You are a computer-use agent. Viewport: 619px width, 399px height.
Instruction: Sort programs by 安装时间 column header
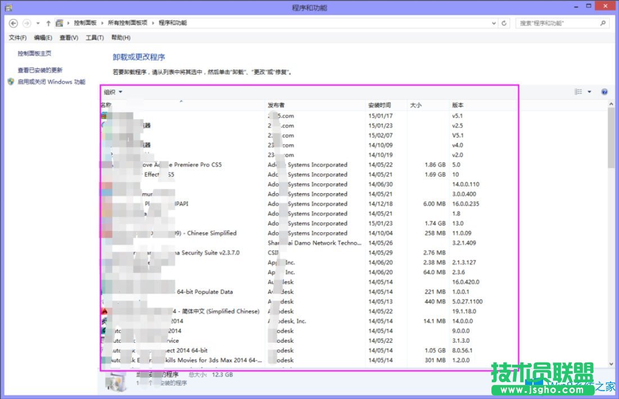(x=380, y=105)
